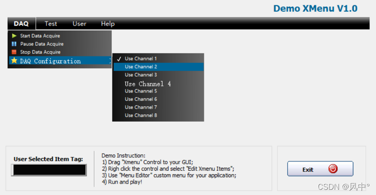Click the Demo Instruction heading text
Image resolution: width=376 pixels, height=195 pixels.
point(123,156)
